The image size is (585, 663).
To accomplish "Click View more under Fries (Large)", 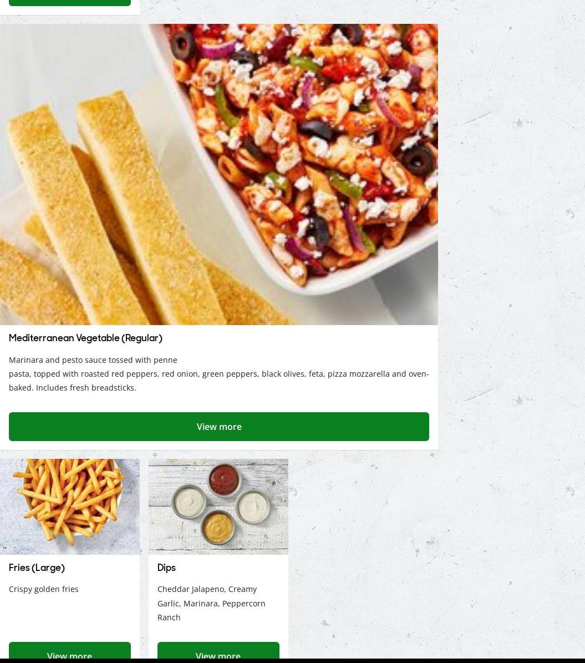I will click(x=70, y=650).
